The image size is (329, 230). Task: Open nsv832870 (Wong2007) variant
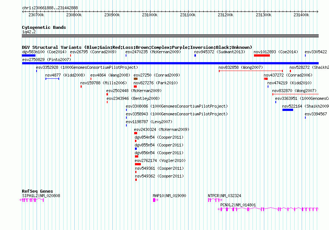(x=294, y=91)
